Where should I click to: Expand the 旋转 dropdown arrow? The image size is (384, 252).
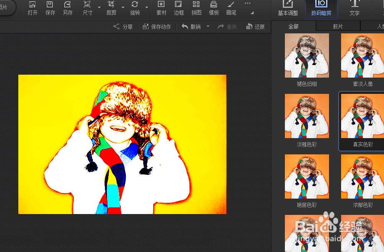pos(147,8)
